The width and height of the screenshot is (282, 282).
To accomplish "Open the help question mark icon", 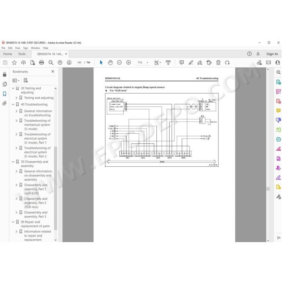I will 249,54.
